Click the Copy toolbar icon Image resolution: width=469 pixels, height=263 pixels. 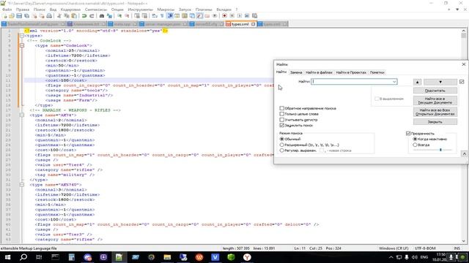click(x=67, y=16)
